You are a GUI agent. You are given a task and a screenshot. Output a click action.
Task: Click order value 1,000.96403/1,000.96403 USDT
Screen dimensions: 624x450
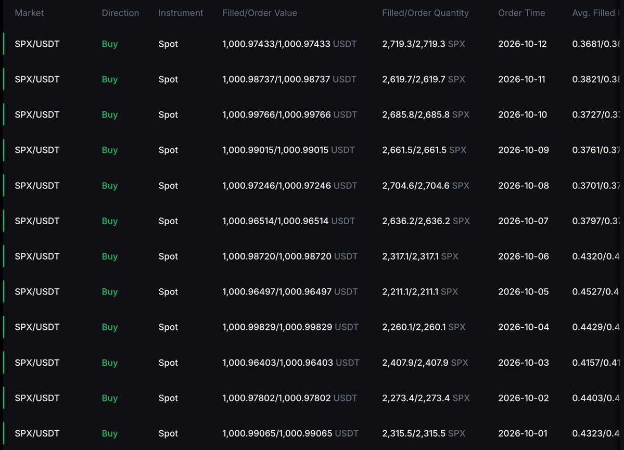[291, 363]
